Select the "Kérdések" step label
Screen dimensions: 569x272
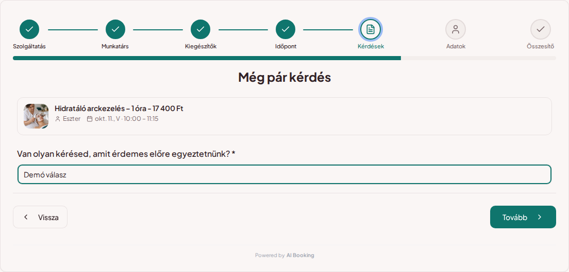pyautogui.click(x=371, y=46)
